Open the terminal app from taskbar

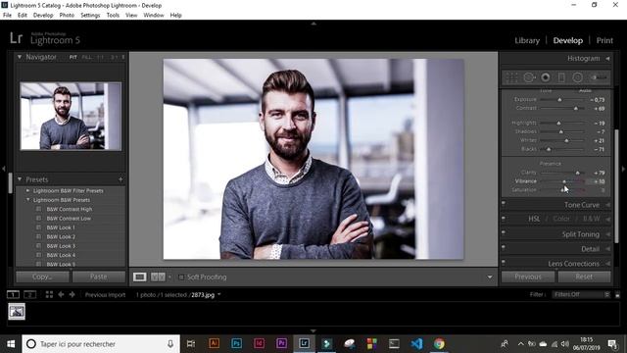coord(394,343)
